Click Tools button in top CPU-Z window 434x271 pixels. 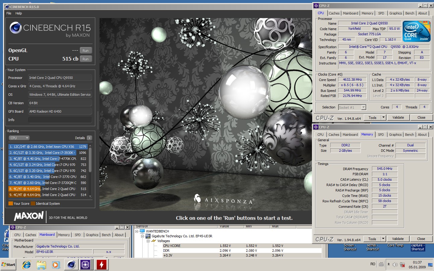373,117
